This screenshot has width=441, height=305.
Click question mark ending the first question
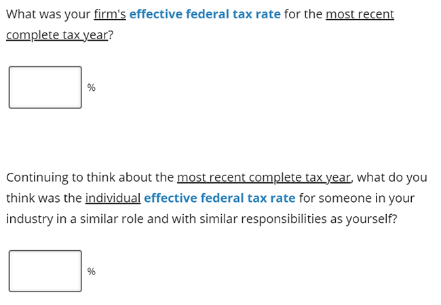pos(111,35)
